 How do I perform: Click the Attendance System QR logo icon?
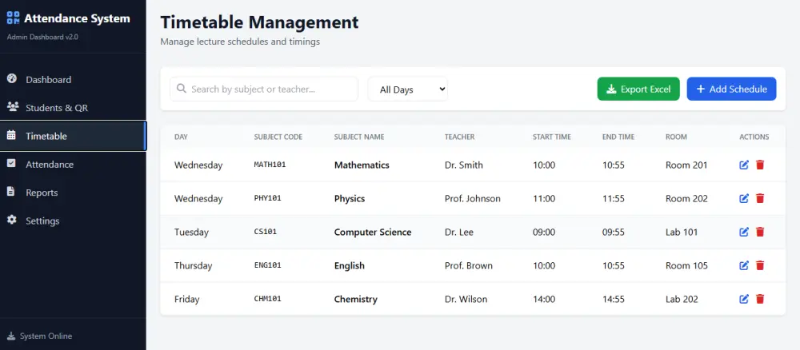(14, 19)
